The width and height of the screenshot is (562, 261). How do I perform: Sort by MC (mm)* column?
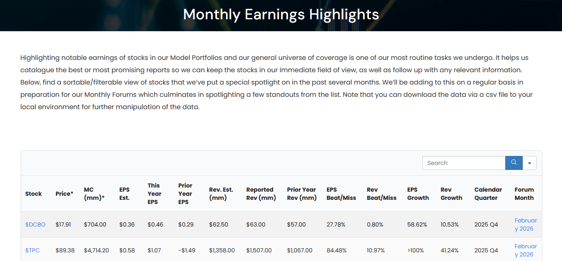94,194
